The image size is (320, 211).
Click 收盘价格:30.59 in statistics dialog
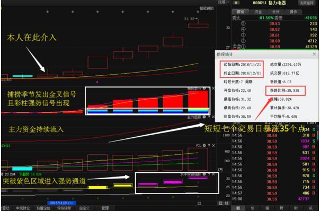click(x=237, y=117)
